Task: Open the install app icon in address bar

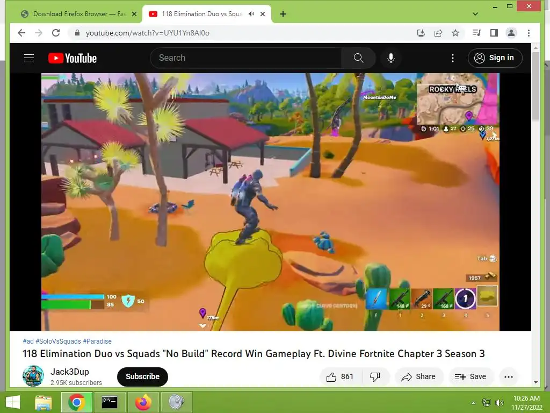Action: pyautogui.click(x=421, y=33)
